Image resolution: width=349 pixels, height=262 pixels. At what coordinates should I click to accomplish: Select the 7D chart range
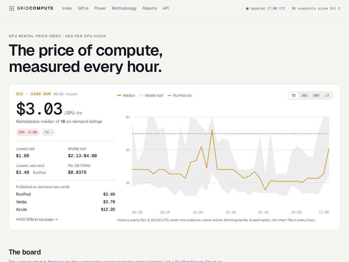(293, 95)
